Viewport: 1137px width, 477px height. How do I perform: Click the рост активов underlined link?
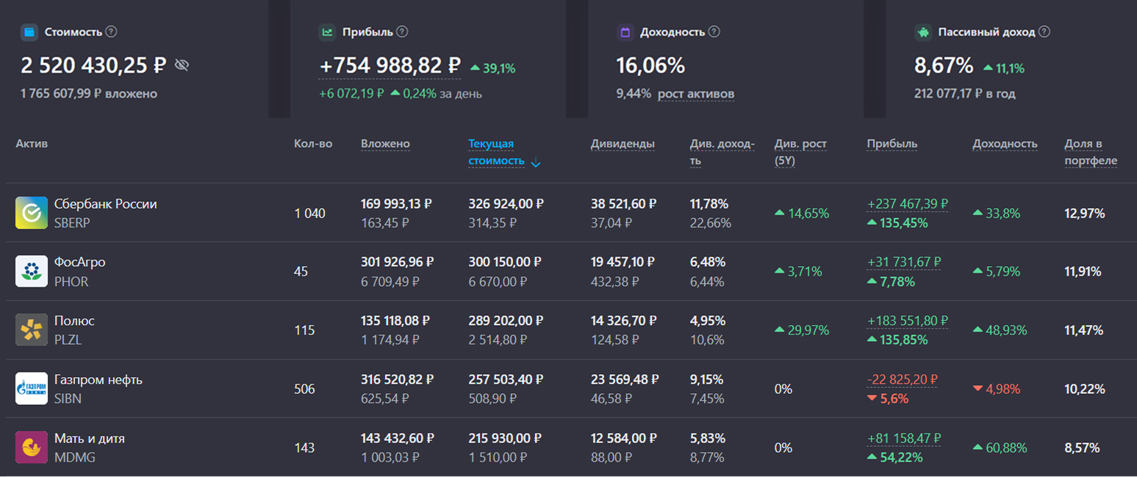[695, 94]
